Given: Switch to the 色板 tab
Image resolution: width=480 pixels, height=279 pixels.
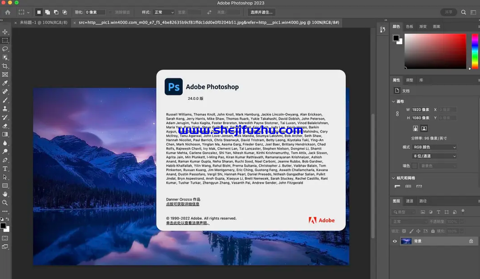Looking at the screenshot, I should point(410,27).
